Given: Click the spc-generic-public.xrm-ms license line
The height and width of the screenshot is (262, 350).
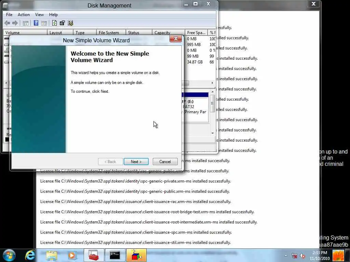Looking at the screenshot, I should pyautogui.click(x=135, y=191).
